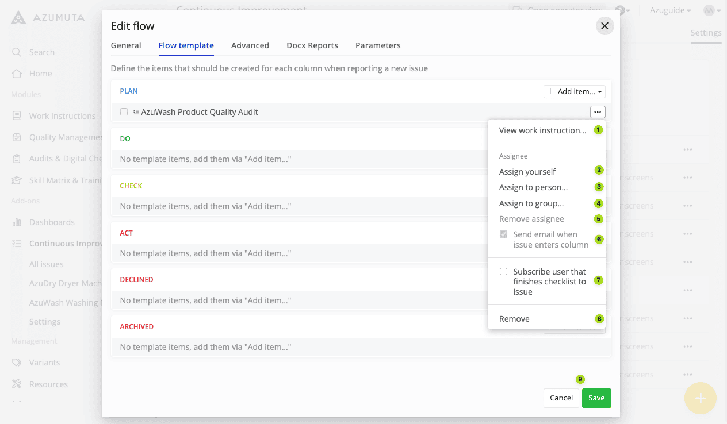
Task: Choose Remove from the context menu
Action: (514, 319)
